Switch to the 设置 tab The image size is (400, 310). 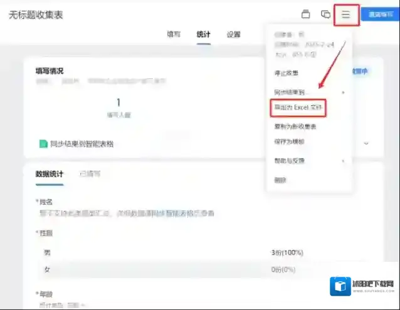coord(233,34)
